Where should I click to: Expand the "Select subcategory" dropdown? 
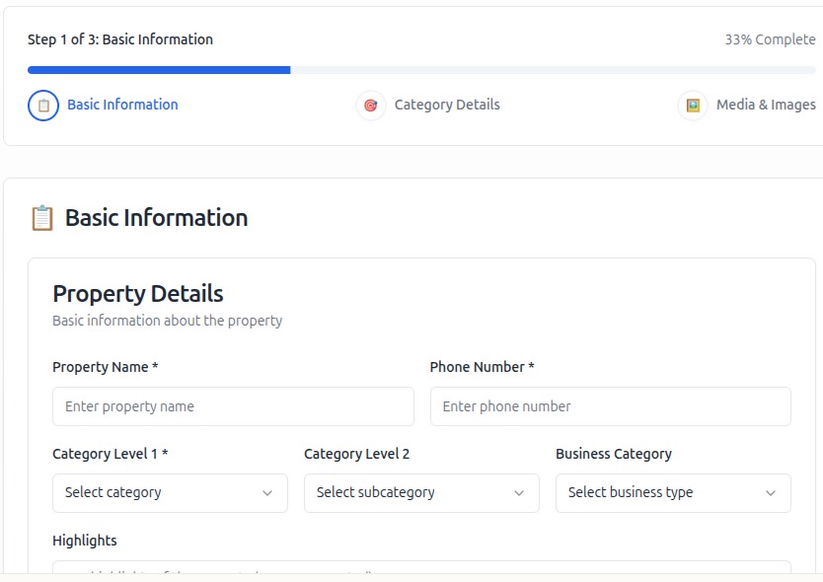(410, 493)
